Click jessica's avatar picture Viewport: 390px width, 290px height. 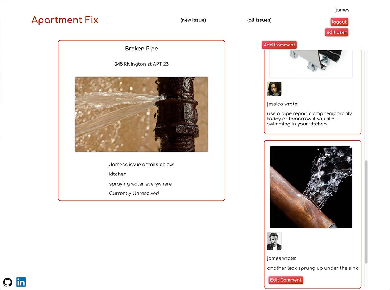coord(274,88)
